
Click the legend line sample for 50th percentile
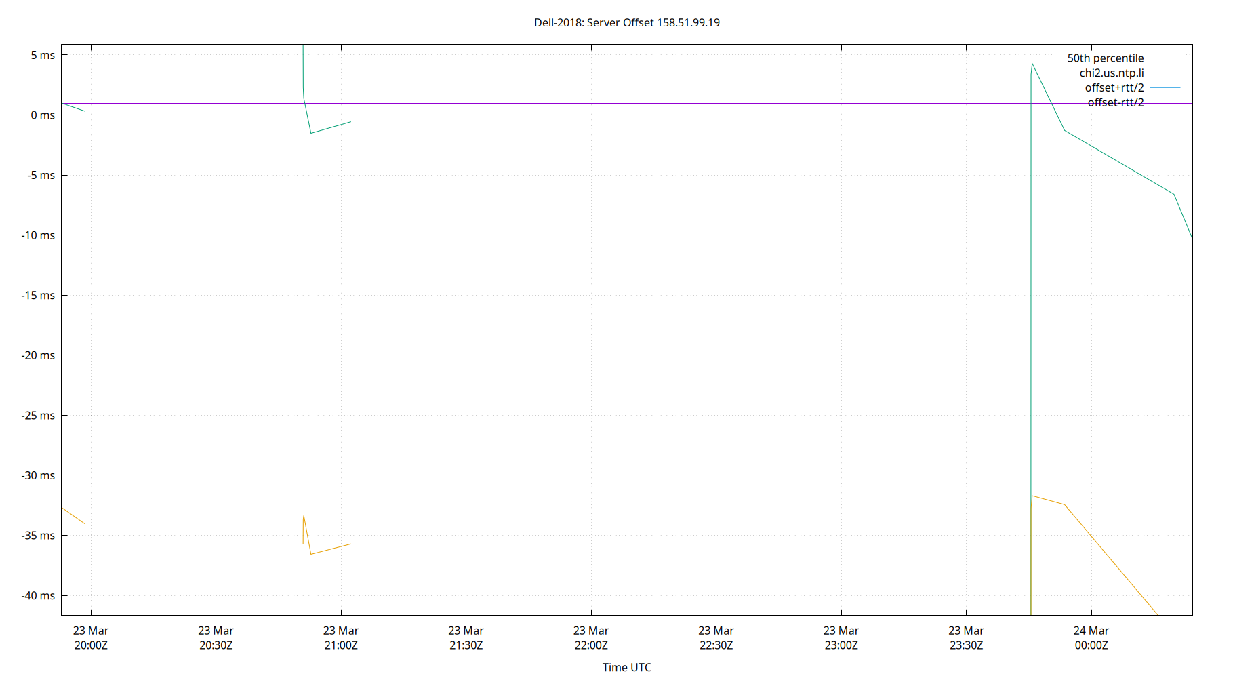point(1163,58)
